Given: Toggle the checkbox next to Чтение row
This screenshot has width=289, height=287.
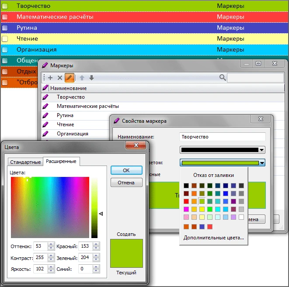Looking at the screenshot, I should click(x=5, y=39).
